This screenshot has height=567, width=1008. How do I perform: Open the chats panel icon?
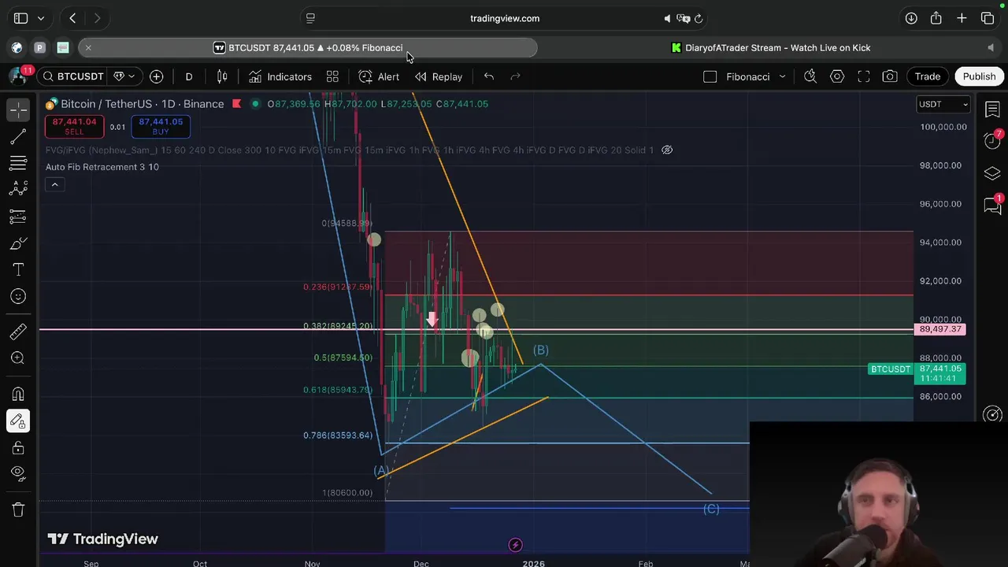click(x=992, y=206)
